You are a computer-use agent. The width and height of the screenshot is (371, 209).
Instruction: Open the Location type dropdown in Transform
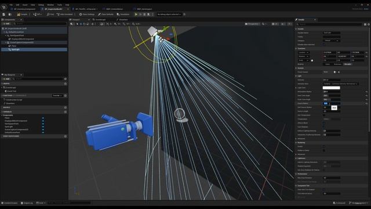[x=304, y=52]
